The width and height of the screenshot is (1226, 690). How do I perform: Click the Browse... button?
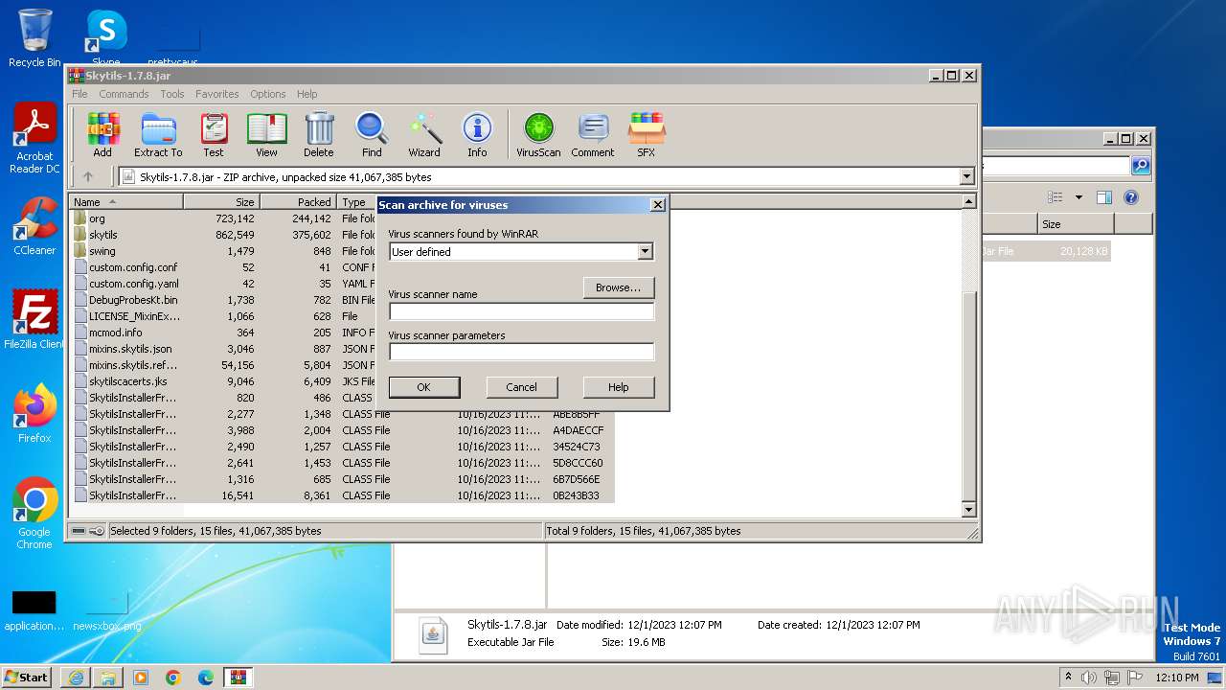point(619,287)
